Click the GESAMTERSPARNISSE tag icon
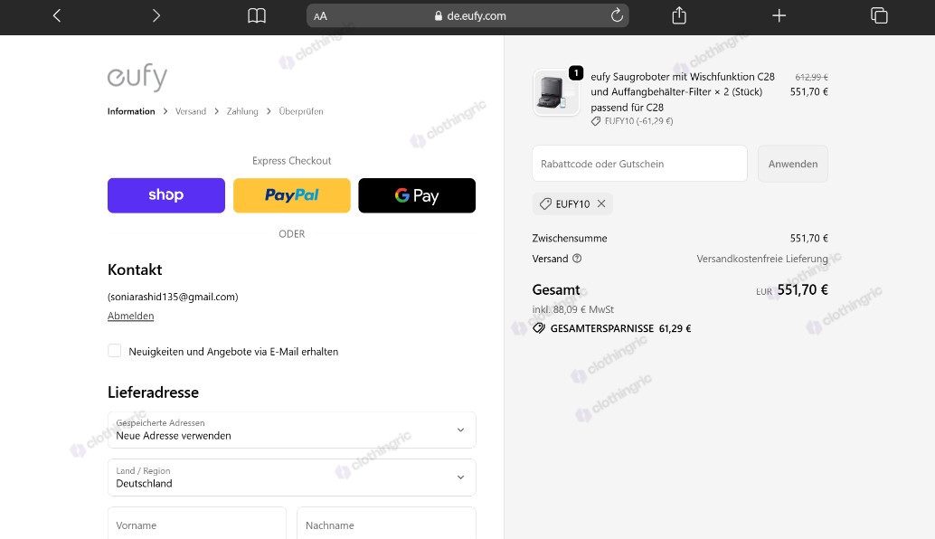 pos(538,328)
